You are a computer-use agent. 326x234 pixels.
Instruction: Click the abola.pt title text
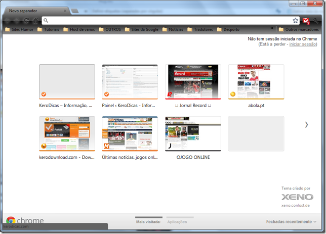pyautogui.click(x=256, y=106)
